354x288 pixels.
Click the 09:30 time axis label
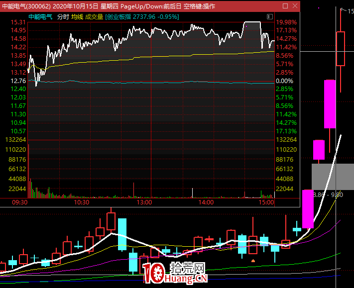tap(19, 202)
